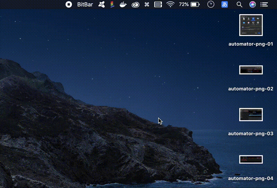The height and width of the screenshot is (188, 277).
Task: Open the Docker whale menu
Action: pos(123,5)
